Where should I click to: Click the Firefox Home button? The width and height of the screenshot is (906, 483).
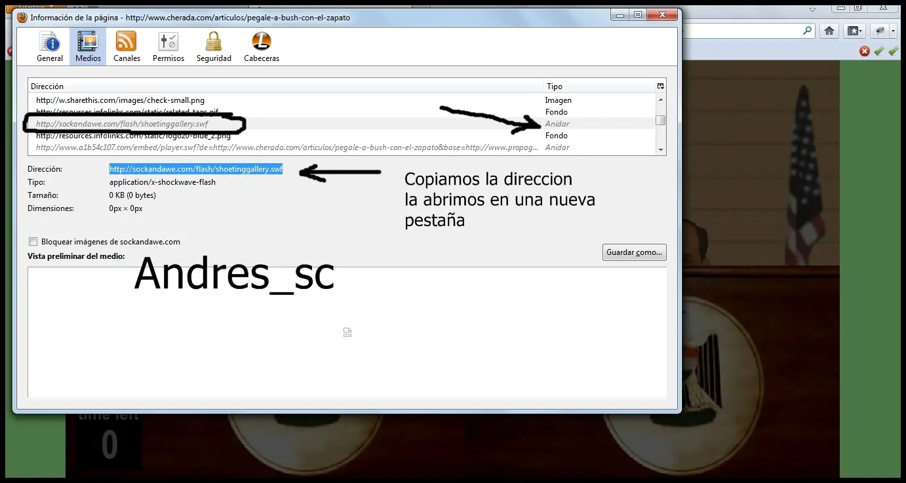(x=829, y=31)
